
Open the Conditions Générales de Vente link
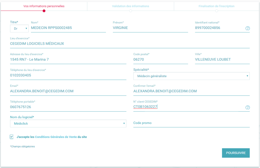(56, 137)
